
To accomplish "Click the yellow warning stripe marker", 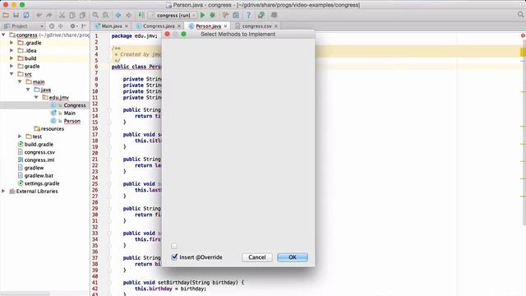I will (x=523, y=52).
